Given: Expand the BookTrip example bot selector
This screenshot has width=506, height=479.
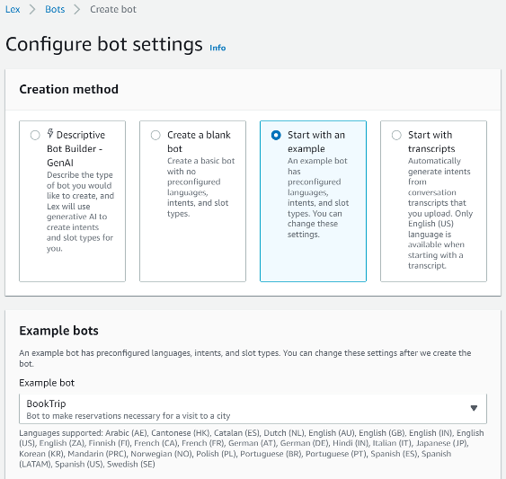Looking at the screenshot, I should 253,409.
